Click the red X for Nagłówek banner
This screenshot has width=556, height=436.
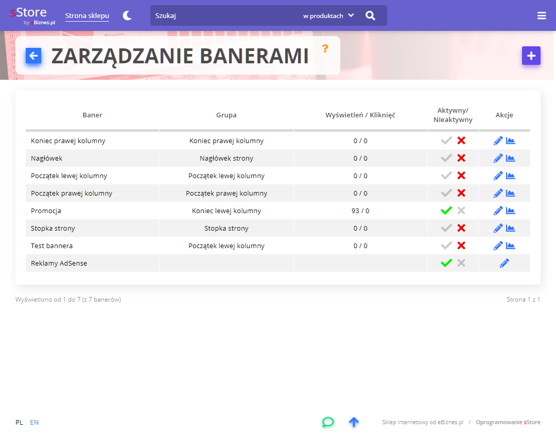click(x=461, y=158)
